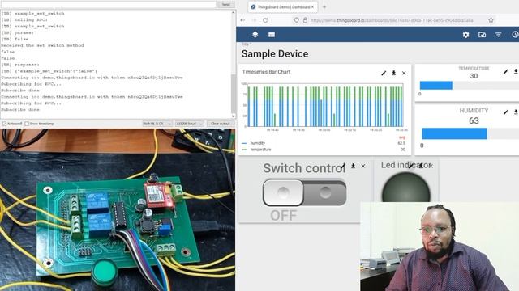Click the serial monitor scroll down arrow

point(234,116)
